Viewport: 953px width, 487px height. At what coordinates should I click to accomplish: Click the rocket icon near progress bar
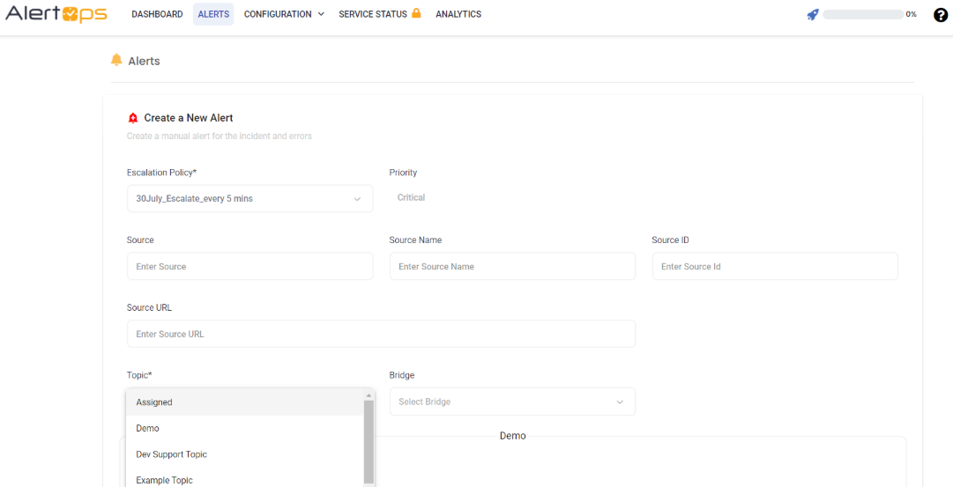tap(813, 14)
